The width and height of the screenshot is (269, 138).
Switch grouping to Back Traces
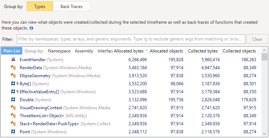tap(71, 7)
